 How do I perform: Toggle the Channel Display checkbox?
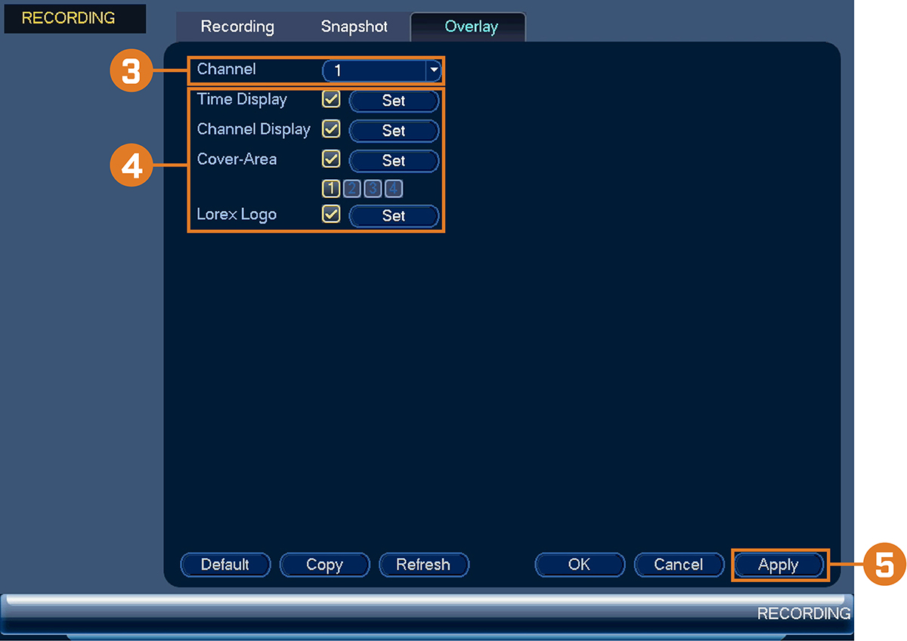click(331, 129)
